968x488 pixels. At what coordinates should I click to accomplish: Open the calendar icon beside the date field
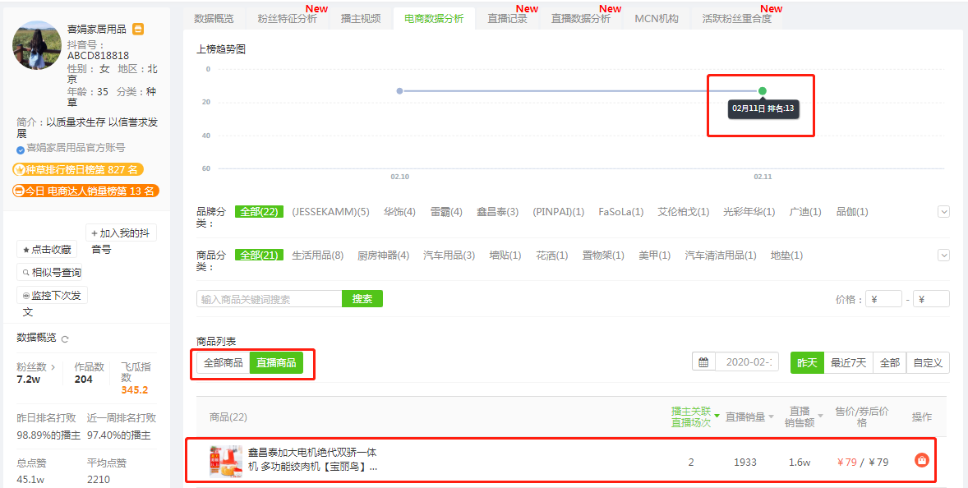[x=703, y=363]
